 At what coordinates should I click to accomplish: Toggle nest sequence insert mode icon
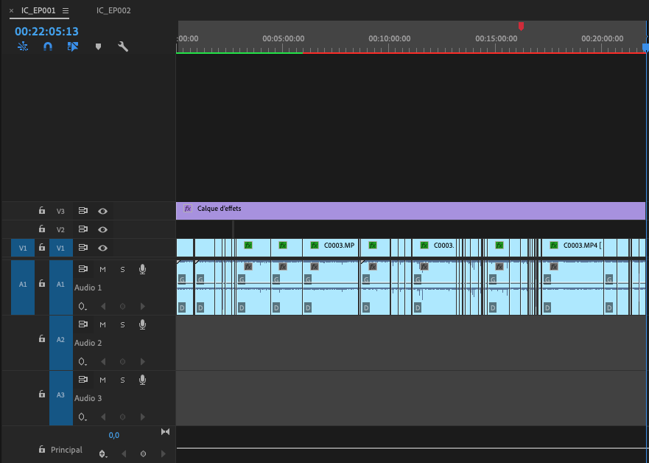[x=23, y=46]
